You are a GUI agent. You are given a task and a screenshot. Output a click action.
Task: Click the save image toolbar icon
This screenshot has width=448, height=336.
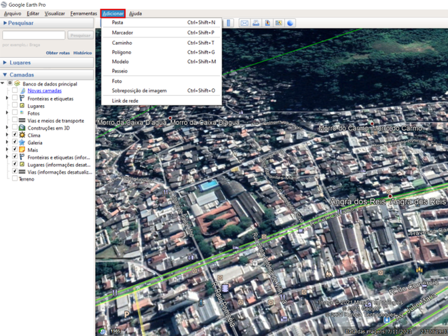click(267, 23)
